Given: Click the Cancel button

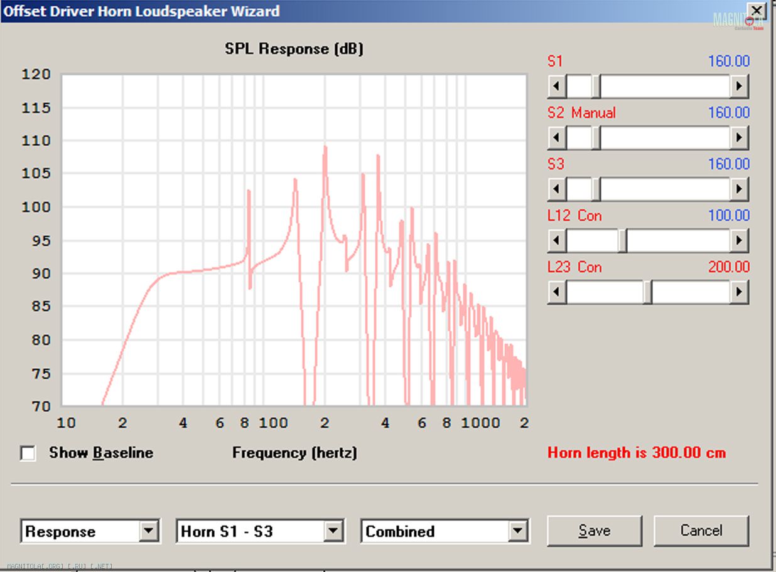Looking at the screenshot, I should 701,531.
